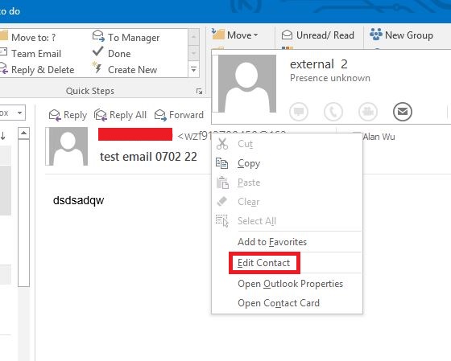The height and width of the screenshot is (361, 451).
Task: Start a call from contact card
Action: (x=333, y=112)
